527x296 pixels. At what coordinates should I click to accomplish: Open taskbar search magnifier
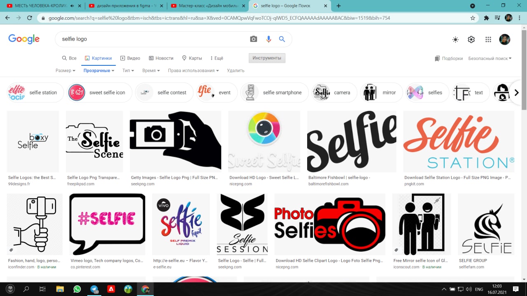click(26, 289)
